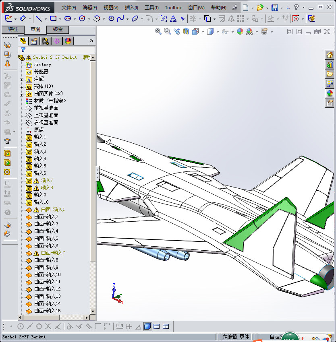Click the Zoom to Fit icon
This screenshot has width=336, height=342.
coord(158,32)
